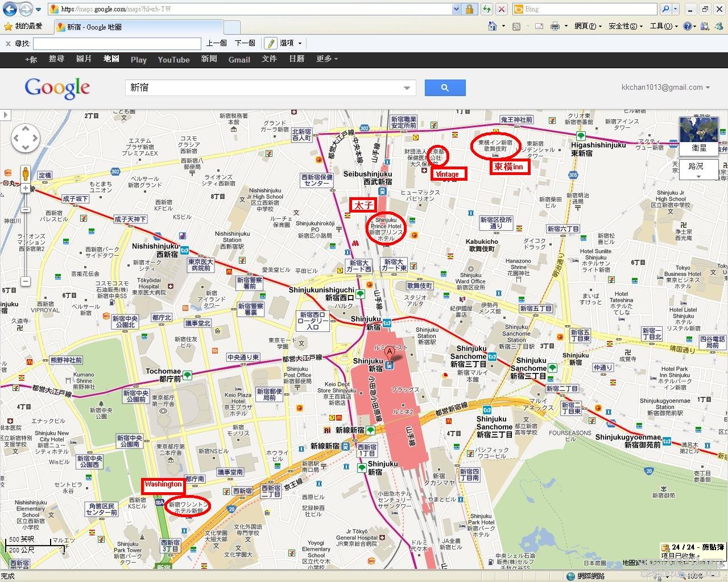Open the kkchan1013@gmail.com account dropdown
728x582 pixels.
pos(665,88)
